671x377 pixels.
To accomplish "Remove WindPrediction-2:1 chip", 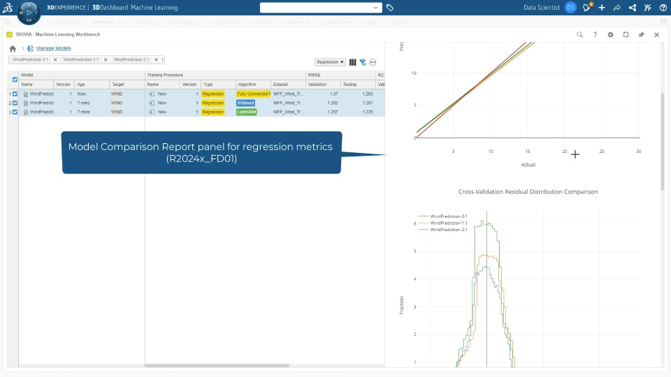I will tap(156, 60).
